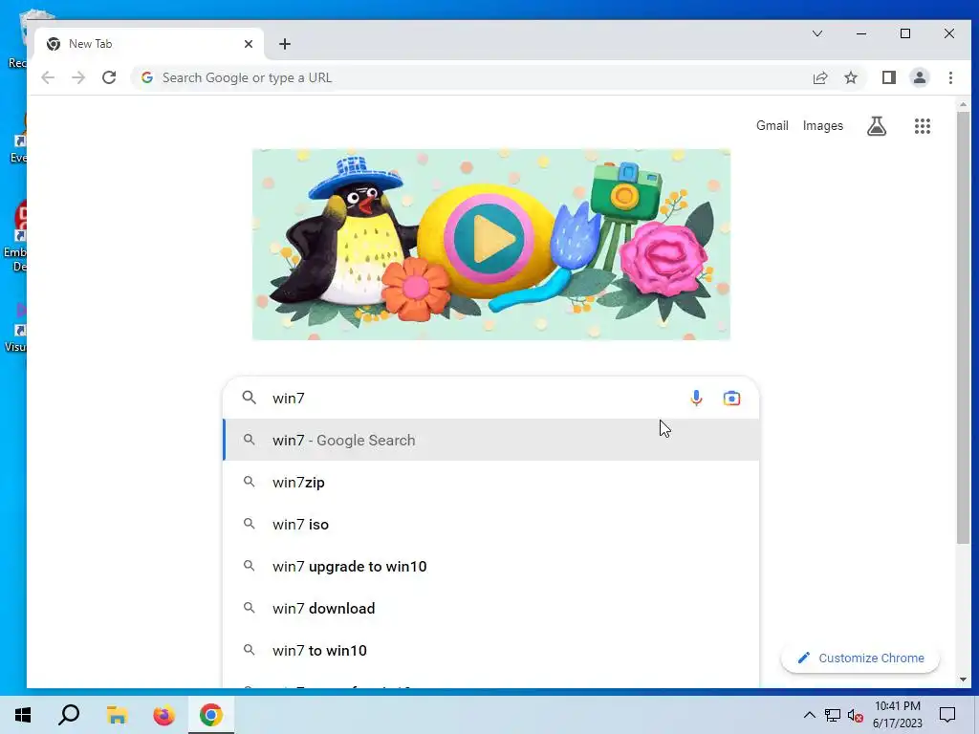Reload the current page

109,77
